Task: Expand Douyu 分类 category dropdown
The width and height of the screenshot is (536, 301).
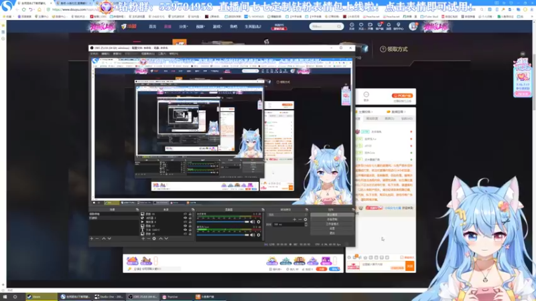Action: 184,26
